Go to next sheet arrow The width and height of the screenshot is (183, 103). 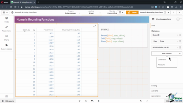[x=179, y=12]
